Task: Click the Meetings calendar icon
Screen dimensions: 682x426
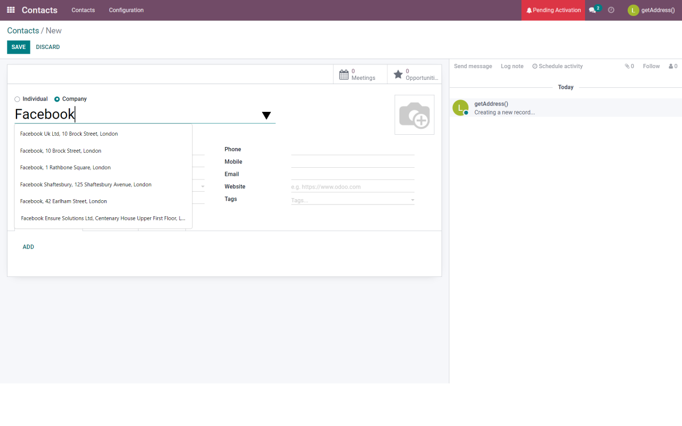Action: 344,75
